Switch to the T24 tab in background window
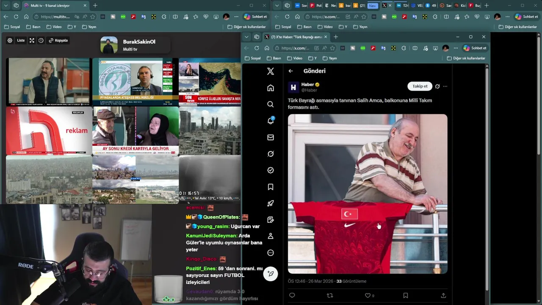 click(x=402, y=6)
